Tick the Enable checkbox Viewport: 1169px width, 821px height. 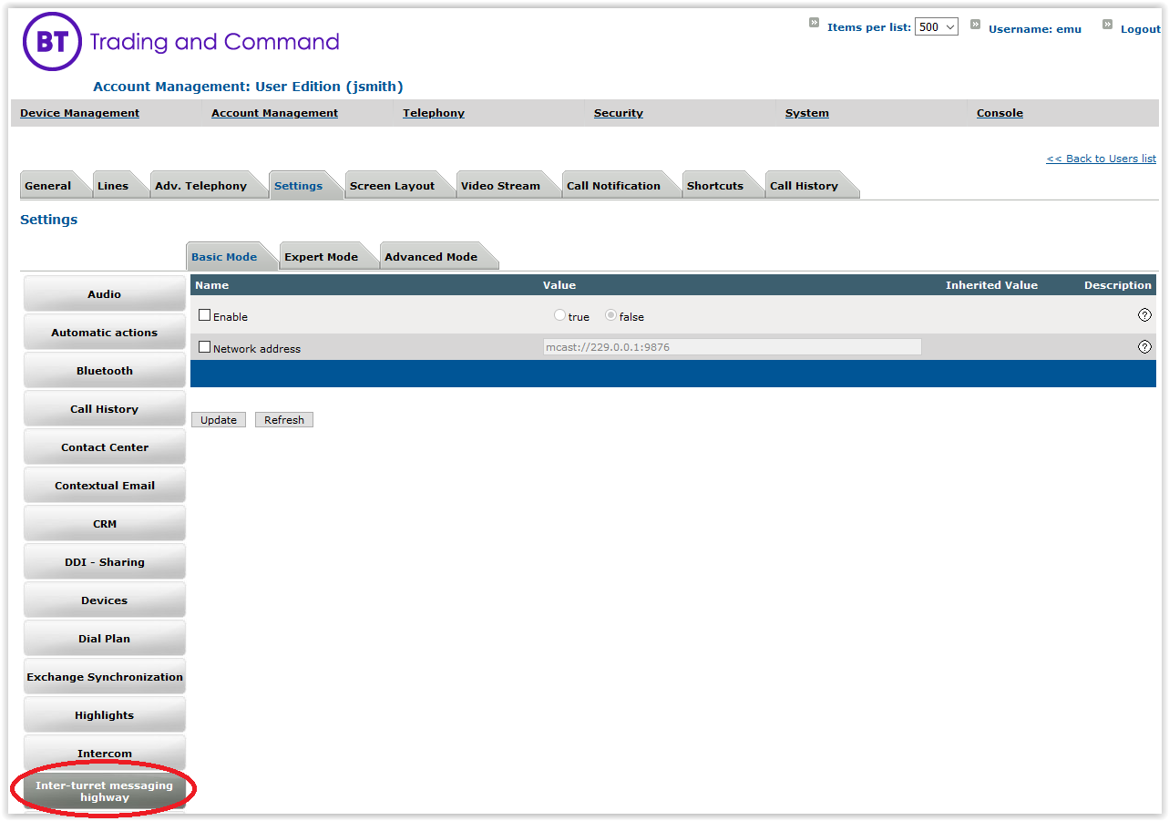click(204, 315)
